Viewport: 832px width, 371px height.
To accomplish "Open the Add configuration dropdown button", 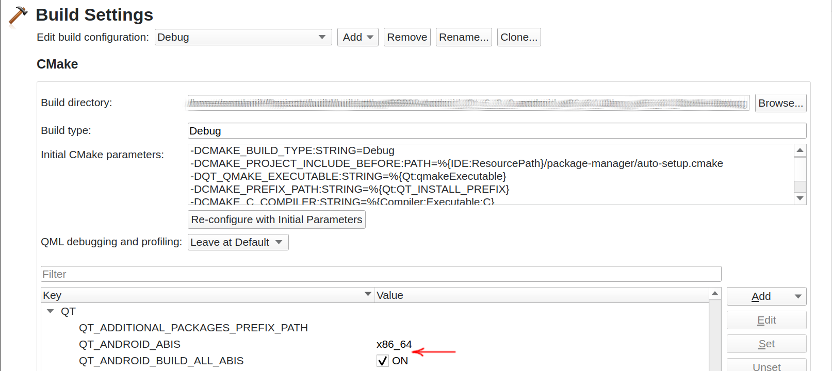I will [357, 37].
